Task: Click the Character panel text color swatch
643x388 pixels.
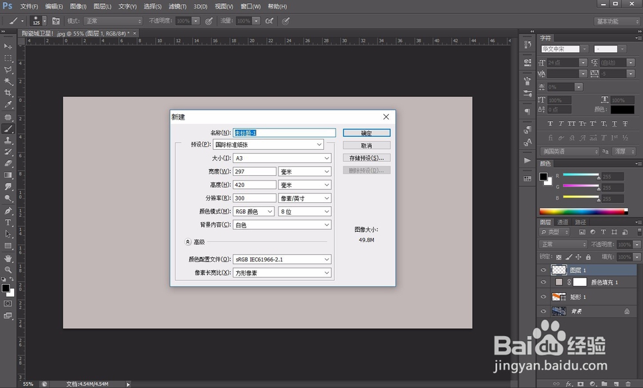Action: (x=622, y=109)
